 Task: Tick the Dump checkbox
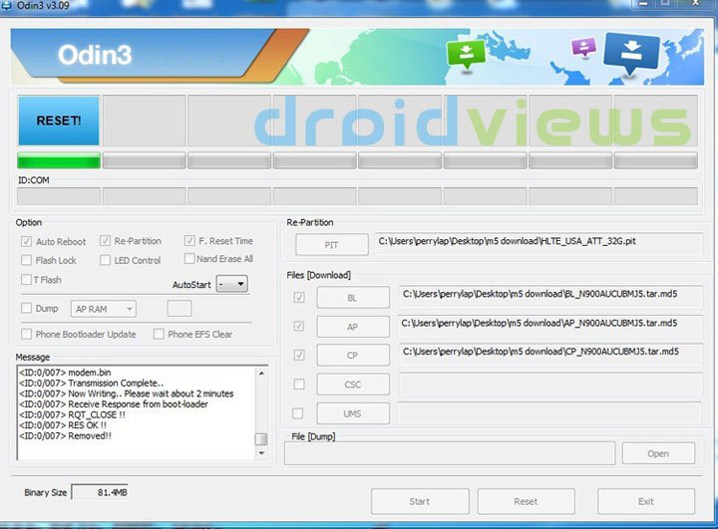coord(26,308)
